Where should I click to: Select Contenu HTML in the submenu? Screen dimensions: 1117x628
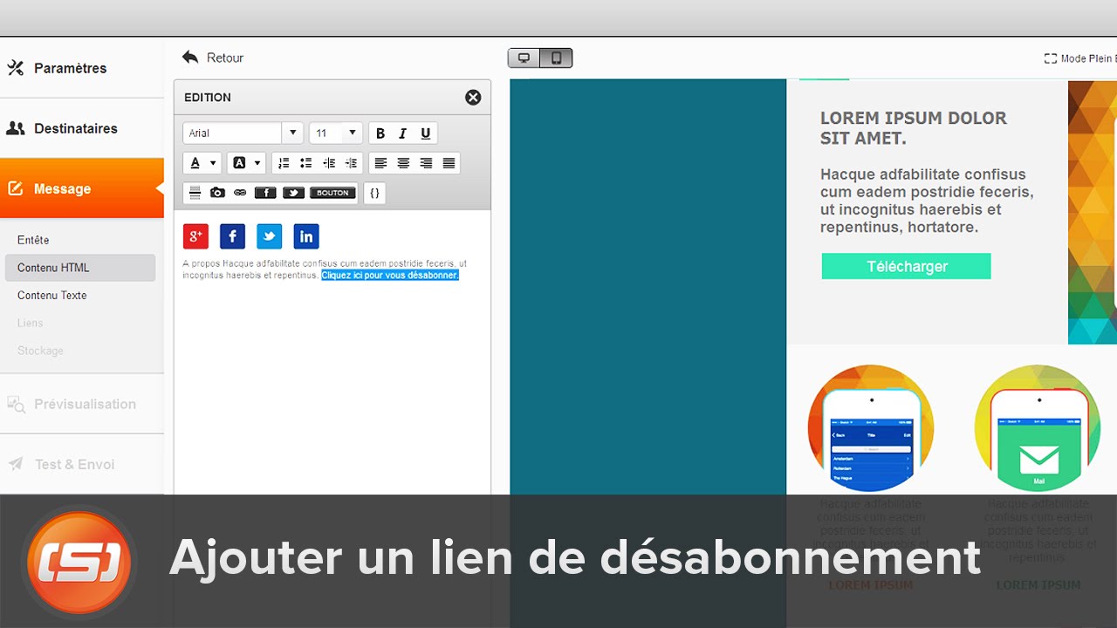(x=80, y=268)
